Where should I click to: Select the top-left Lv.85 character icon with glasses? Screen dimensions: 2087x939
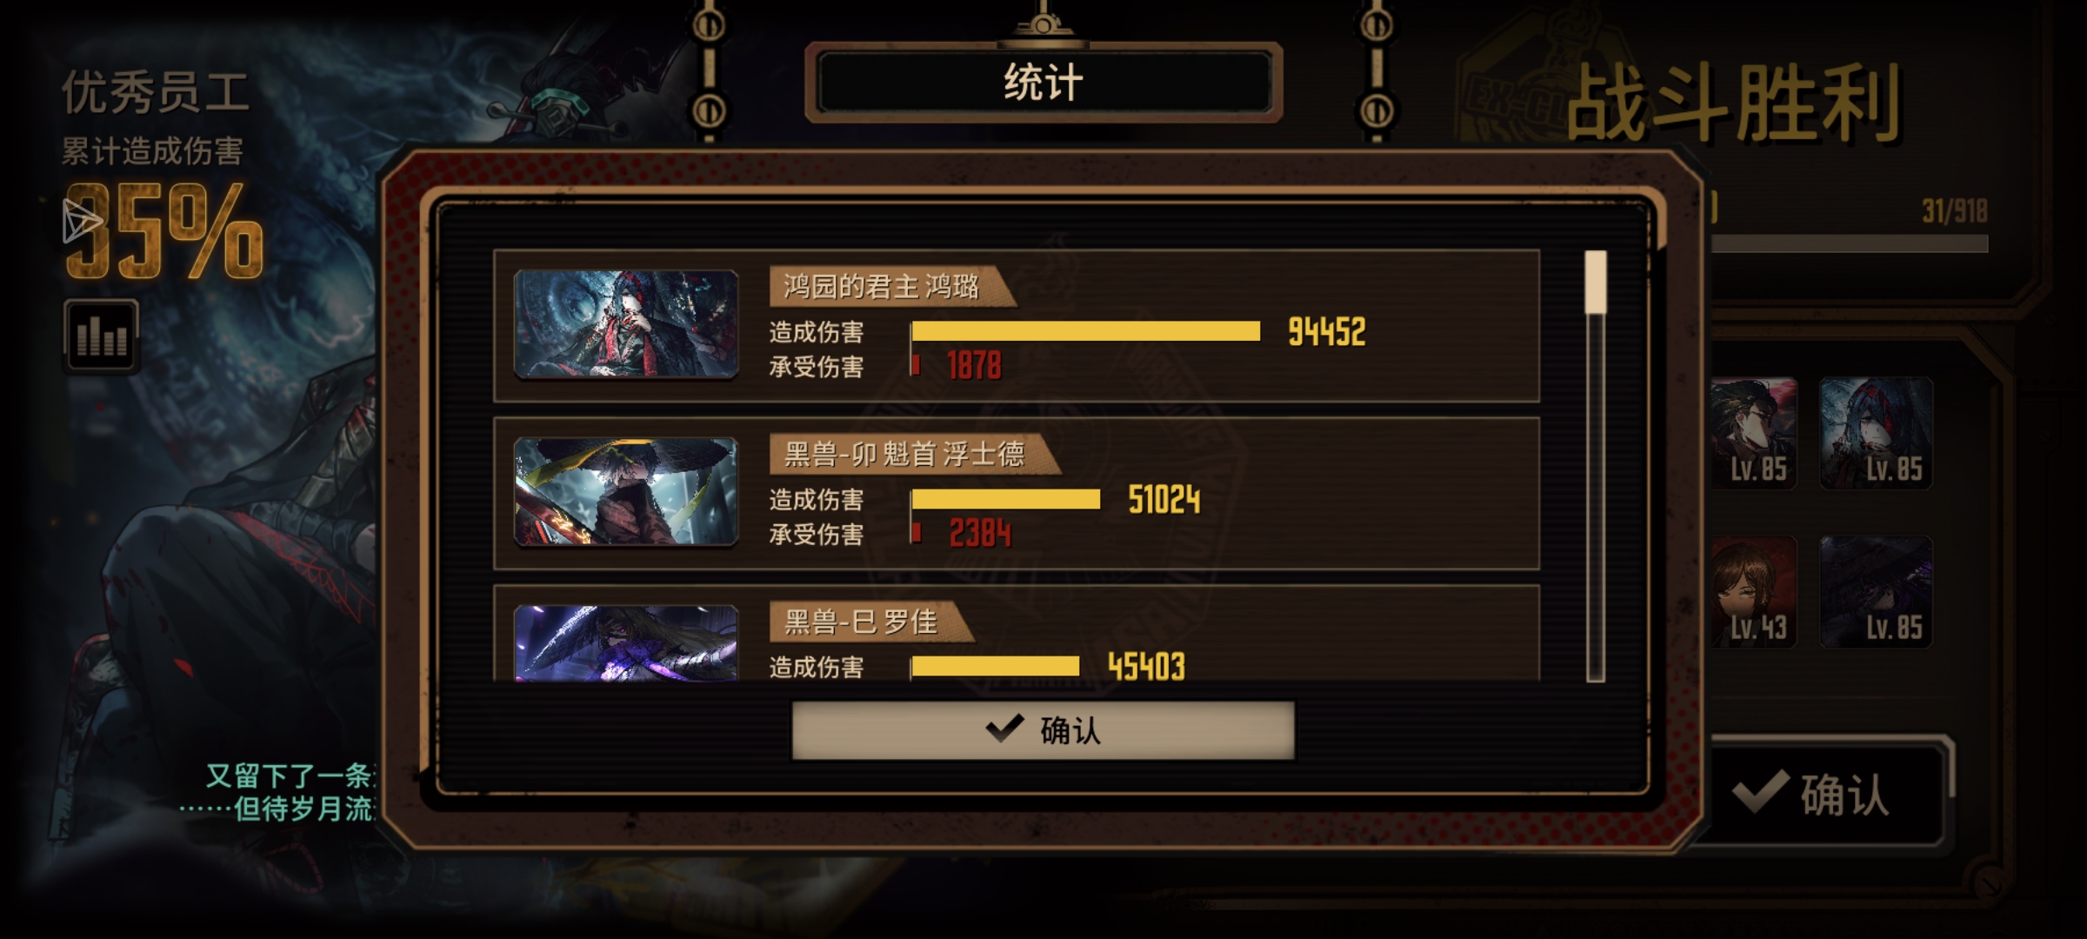(x=1753, y=433)
